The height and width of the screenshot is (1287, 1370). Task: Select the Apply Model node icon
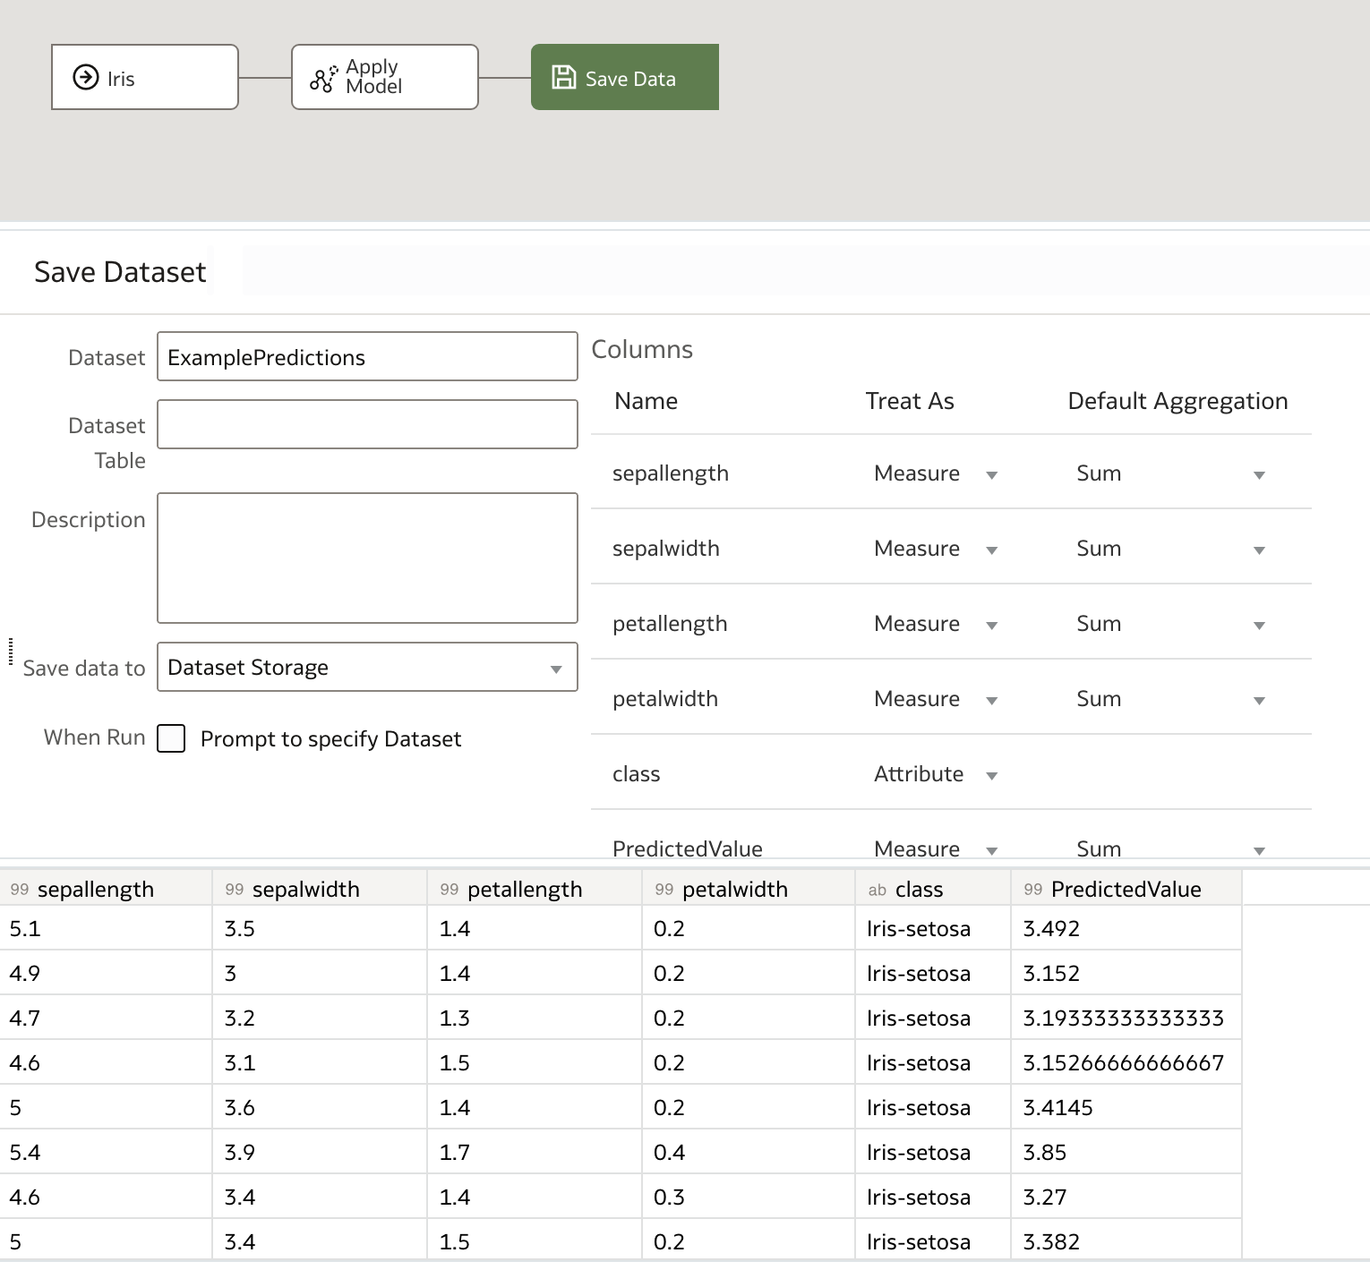[322, 77]
